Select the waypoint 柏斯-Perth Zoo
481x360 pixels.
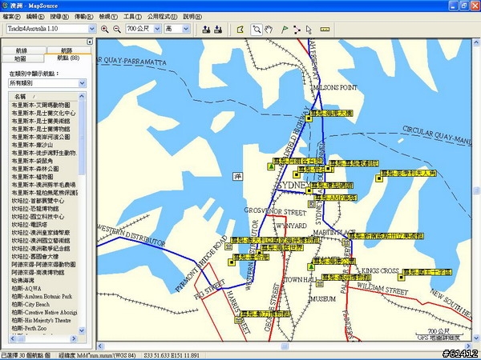point(30,328)
